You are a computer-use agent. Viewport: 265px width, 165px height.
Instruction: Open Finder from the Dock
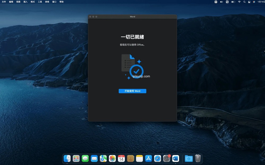click(67, 158)
